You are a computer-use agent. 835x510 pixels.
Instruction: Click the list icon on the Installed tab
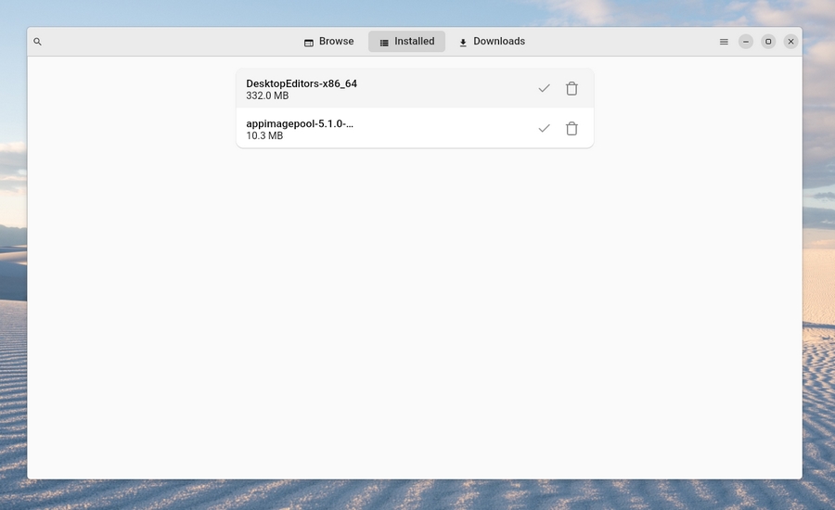384,43
